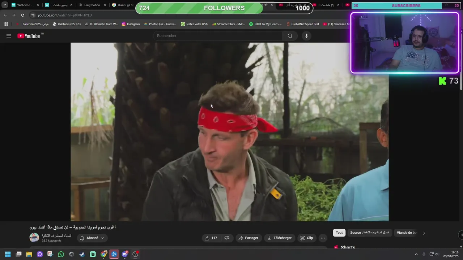Open the green Kick taskbar app
This screenshot has height=260, width=463.
pos(93,254)
